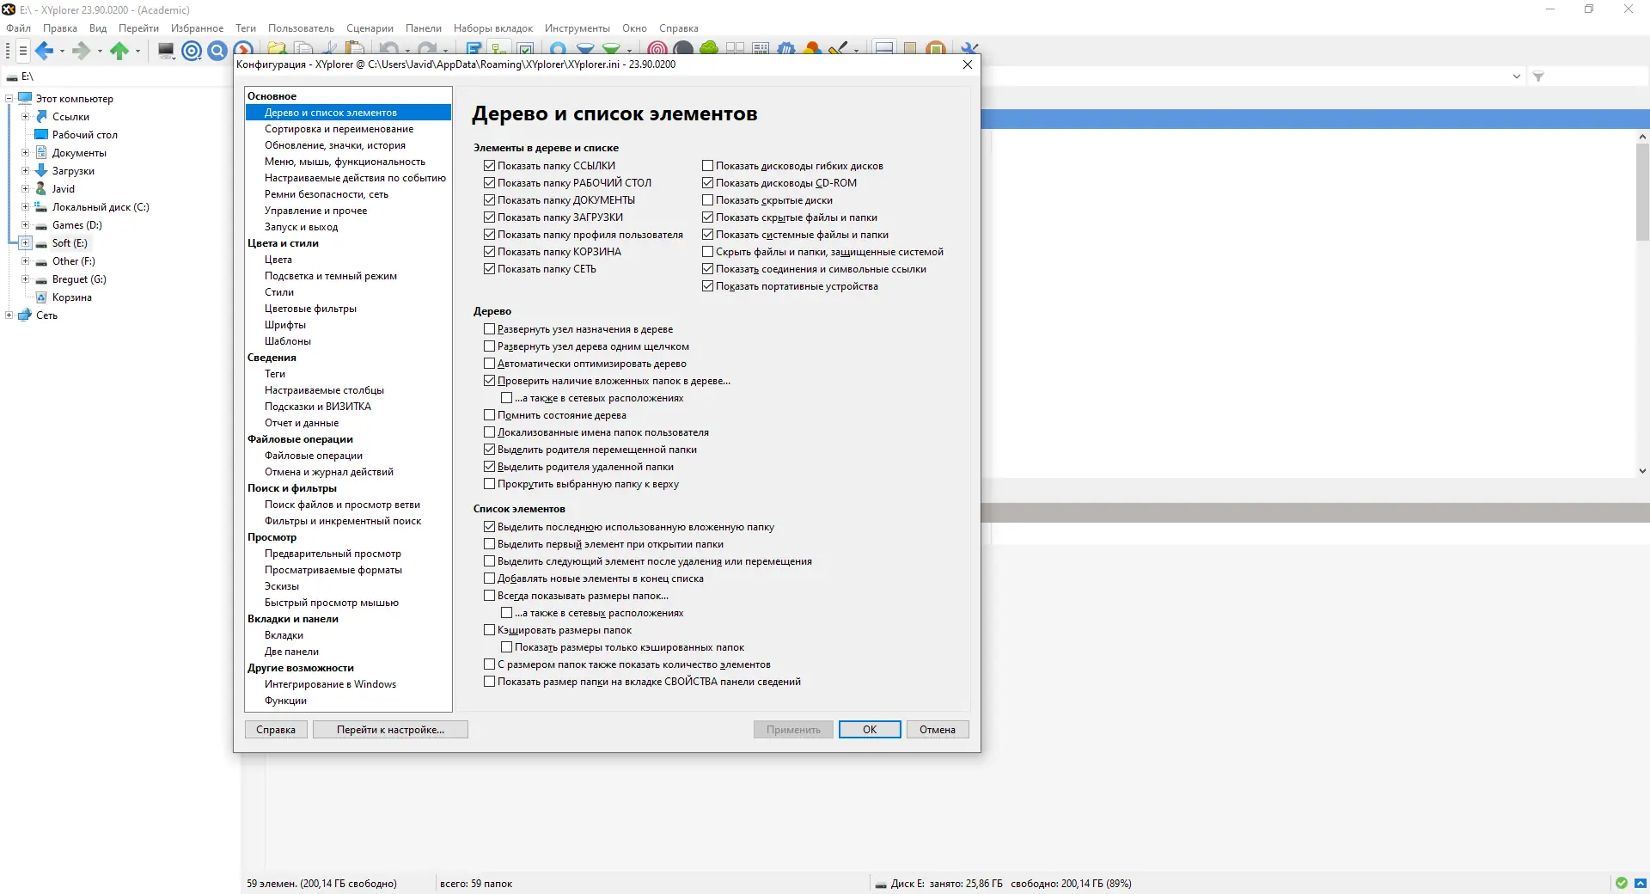Click the Этот компьютер monitor icon

click(x=25, y=98)
